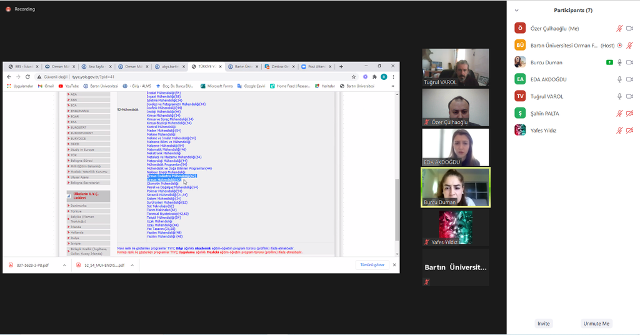Click the muted mic icon for Yafes Yıldız
Image resolution: width=640 pixels, height=335 pixels.
click(x=619, y=130)
